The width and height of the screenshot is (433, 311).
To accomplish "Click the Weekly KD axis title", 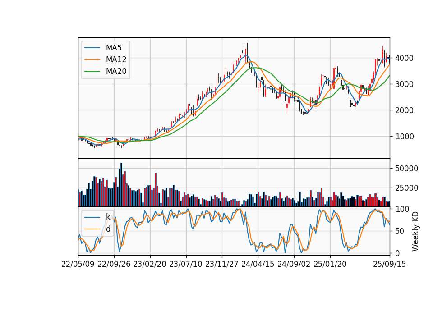I will (415, 231).
